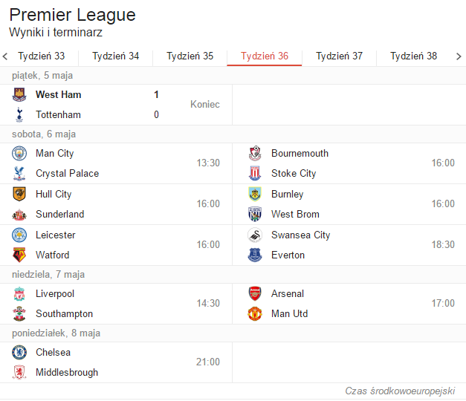Open the Chelsea vs Middlesbrough 21:00 match
This screenshot has height=401, width=466.
(x=116, y=362)
